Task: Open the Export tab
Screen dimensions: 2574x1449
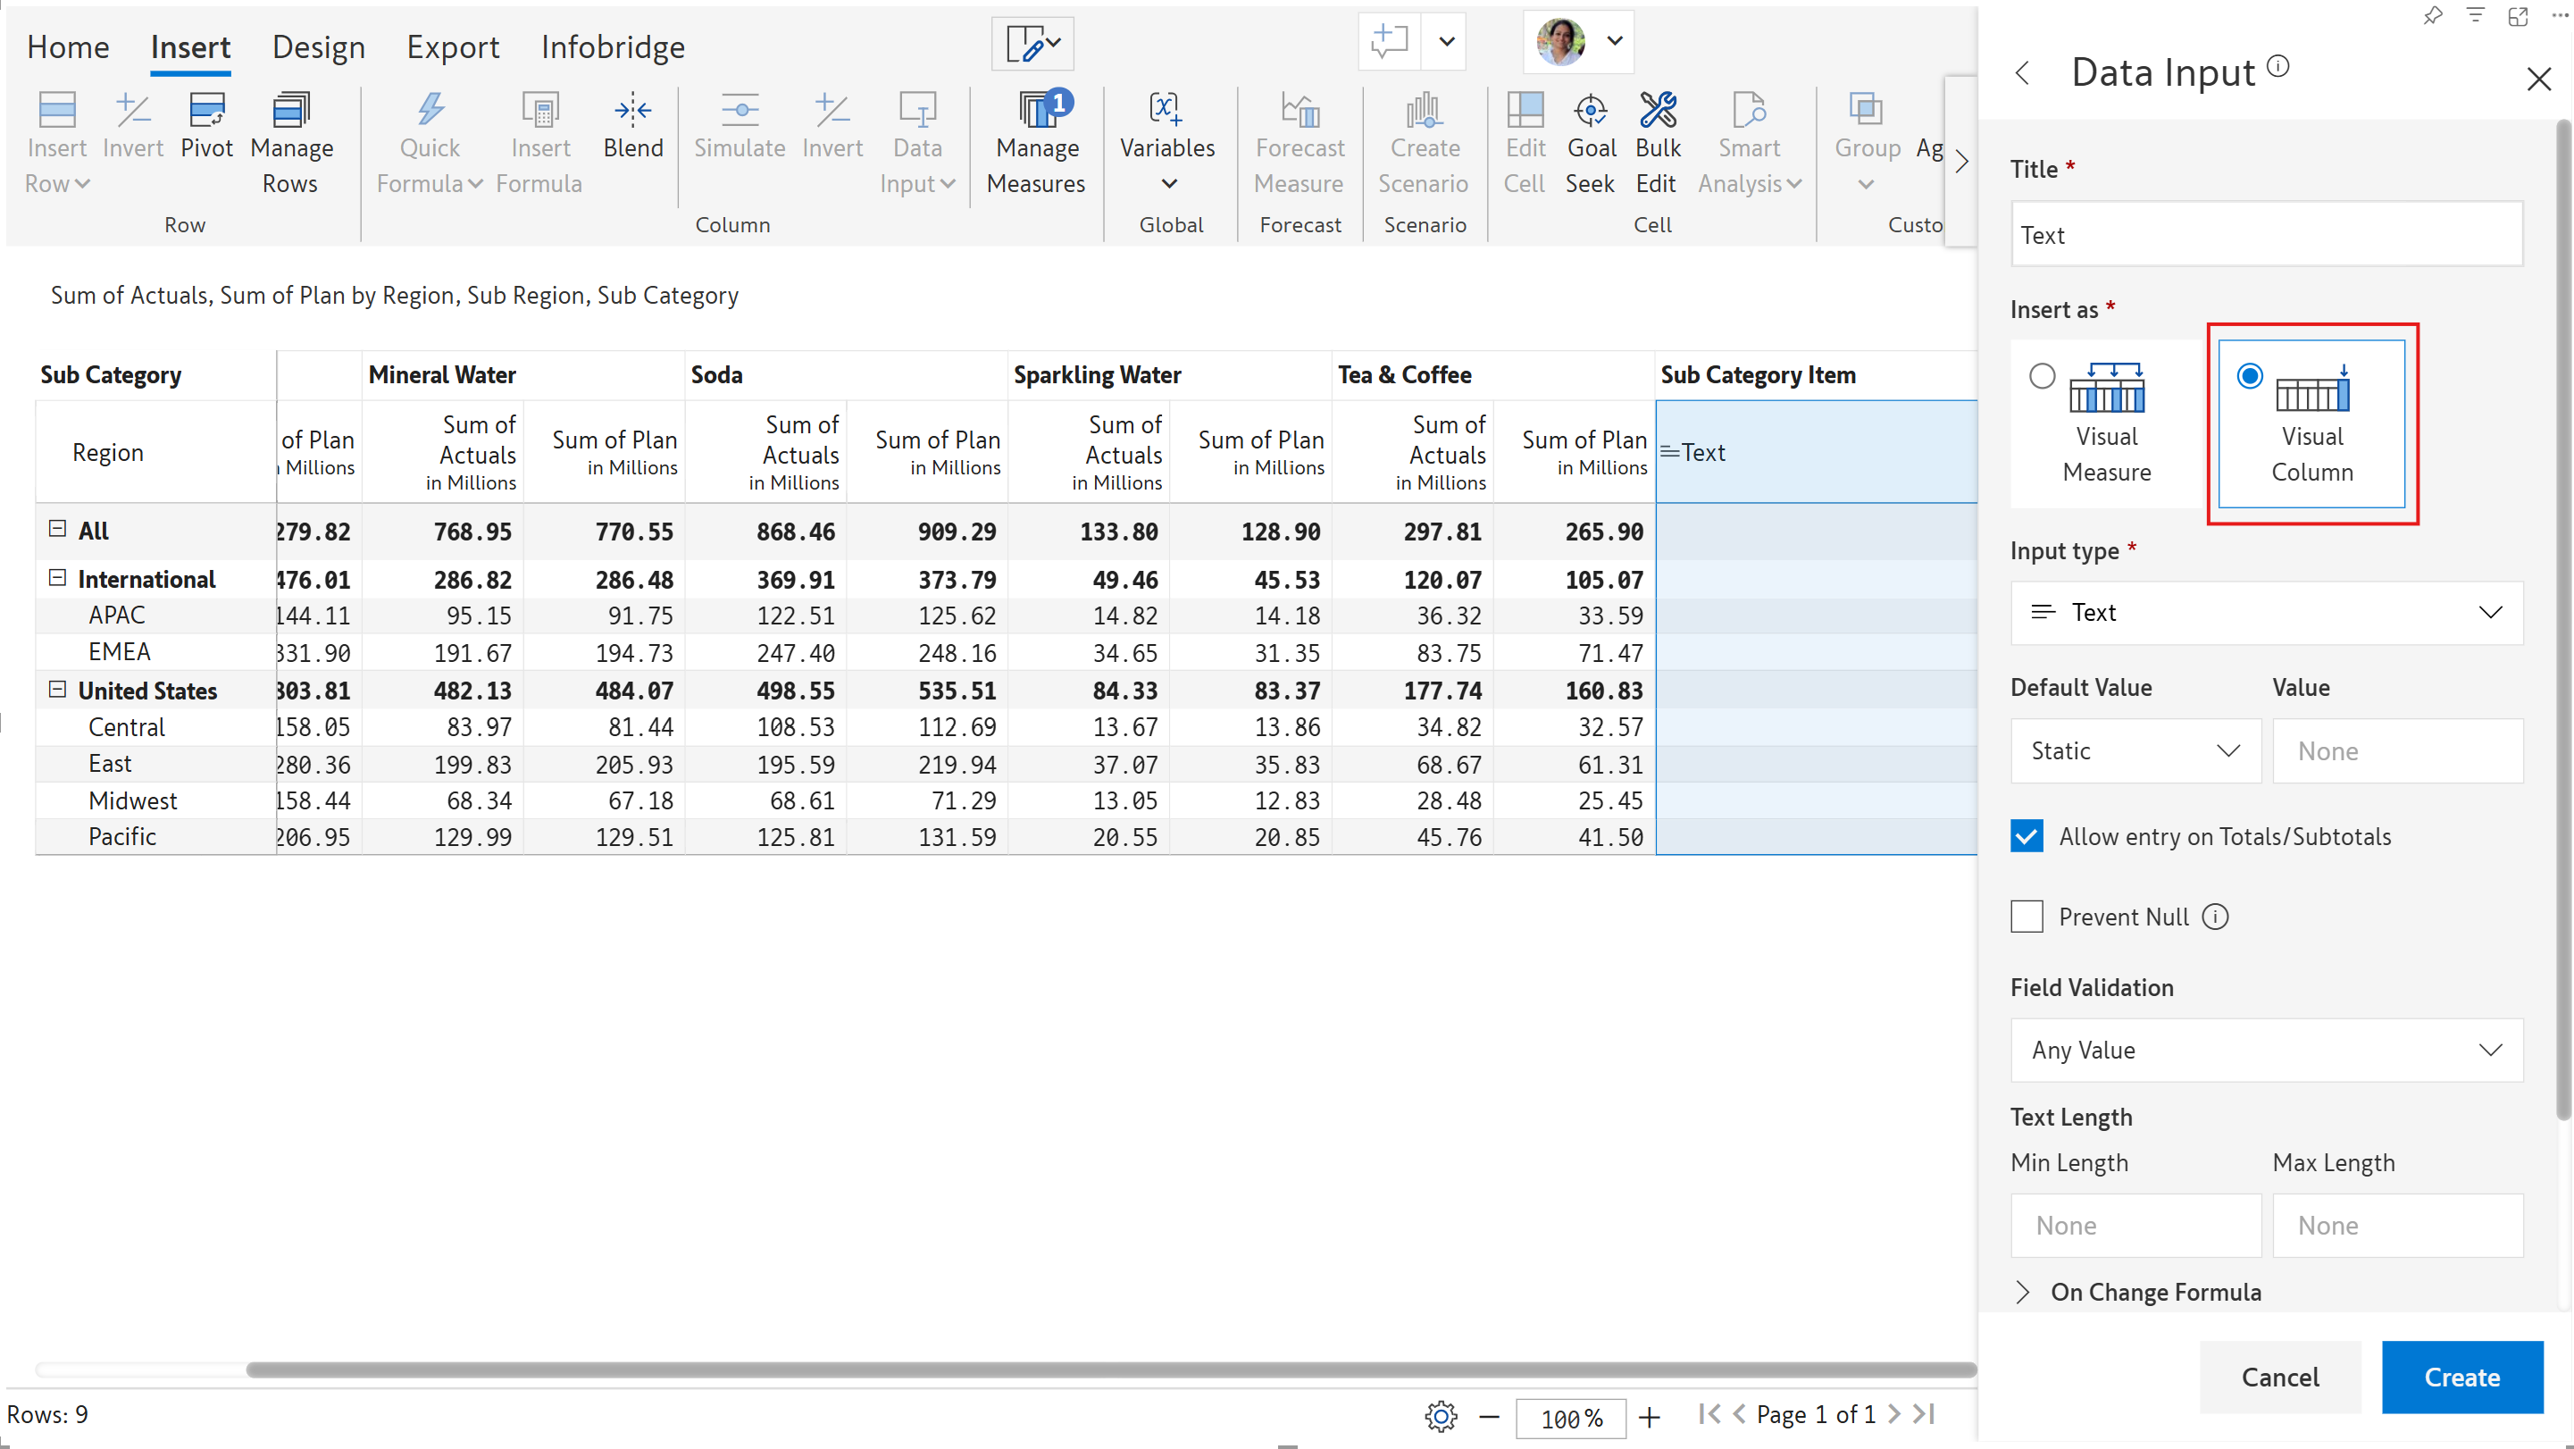Action: pos(452,47)
